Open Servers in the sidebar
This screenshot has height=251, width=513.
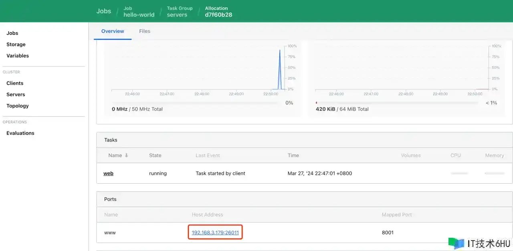click(16, 95)
